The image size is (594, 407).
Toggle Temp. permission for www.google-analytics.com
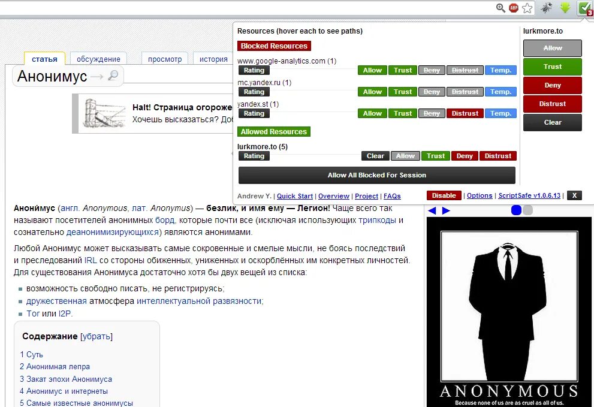(500, 70)
